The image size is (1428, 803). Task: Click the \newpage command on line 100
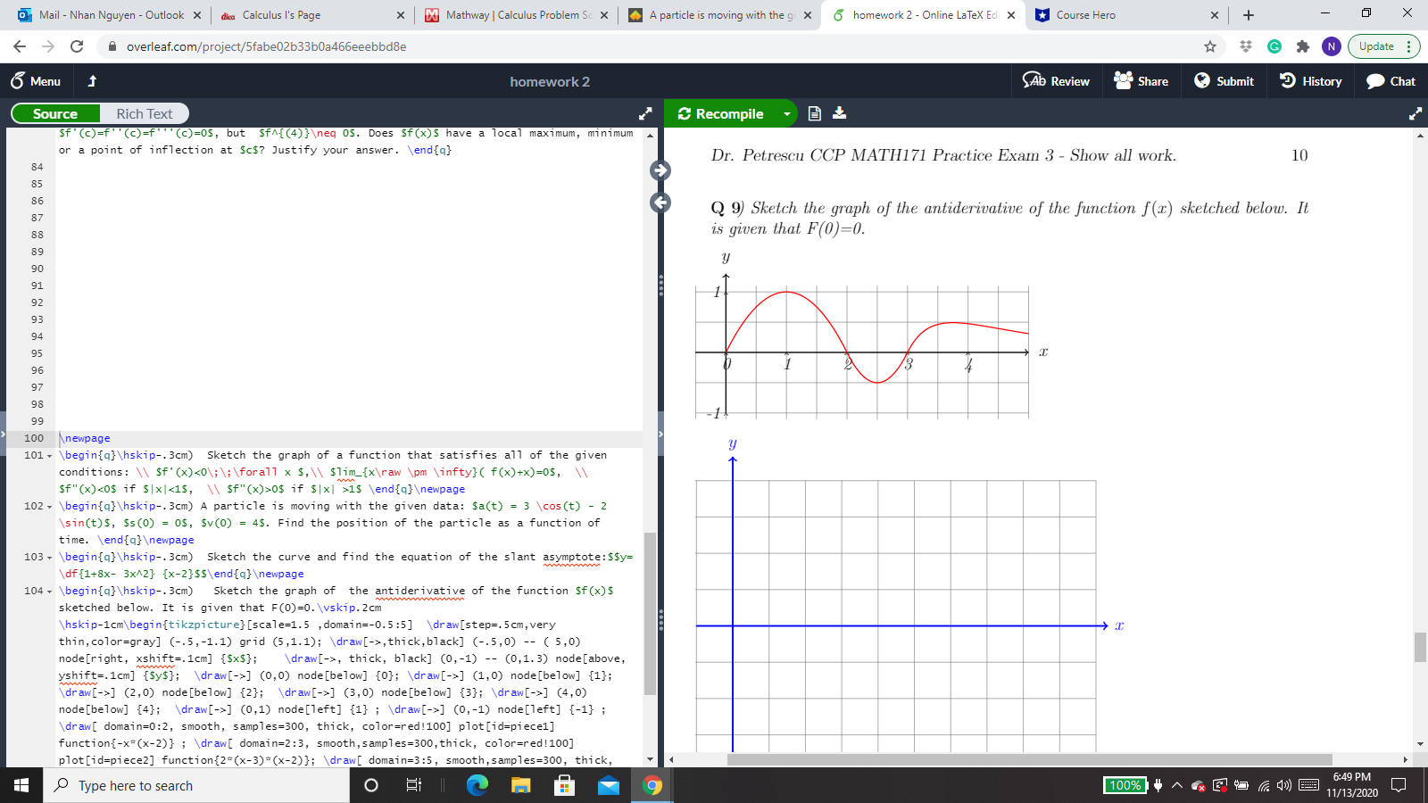click(x=86, y=438)
